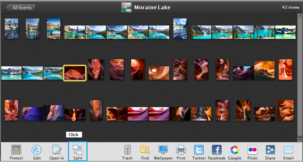
Task: Move the photo to the Trash
Action: point(127,150)
